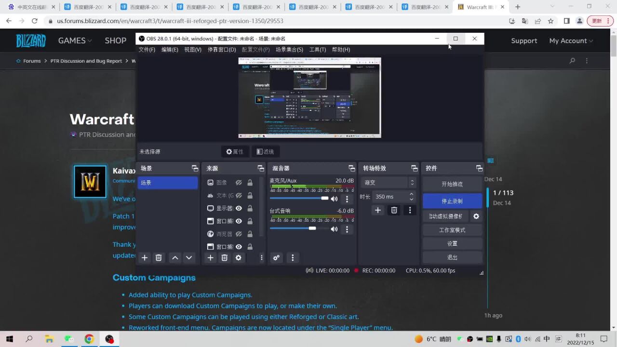
Task: Toggle 工作室模式 studio mode button
Action: 452,230
